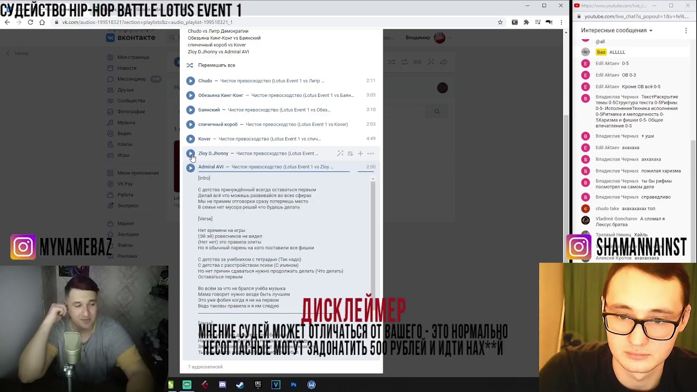697x392 pixels.
Task: Open Новости in the VK sidebar
Action: pos(127,68)
